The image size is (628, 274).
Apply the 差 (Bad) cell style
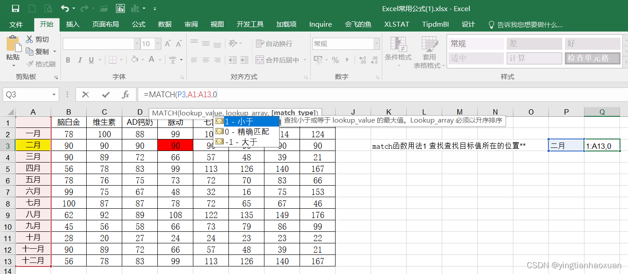[x=534, y=44]
